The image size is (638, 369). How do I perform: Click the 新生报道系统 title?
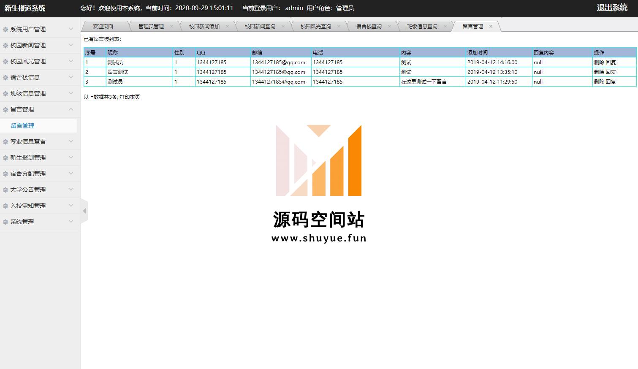pos(25,8)
